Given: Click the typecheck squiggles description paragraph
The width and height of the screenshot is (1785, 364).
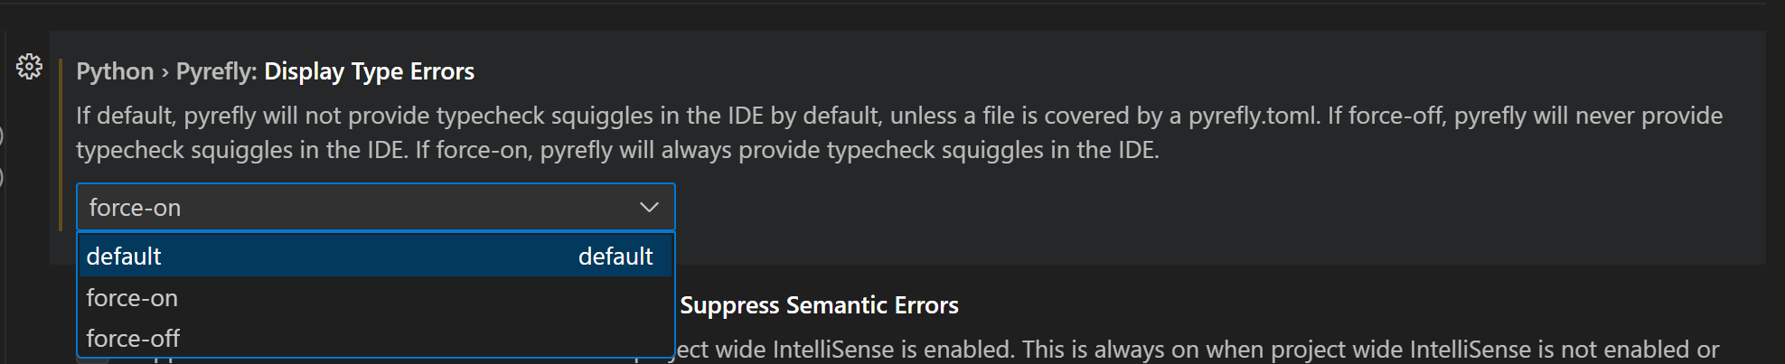Looking at the screenshot, I should pyautogui.click(x=899, y=133).
